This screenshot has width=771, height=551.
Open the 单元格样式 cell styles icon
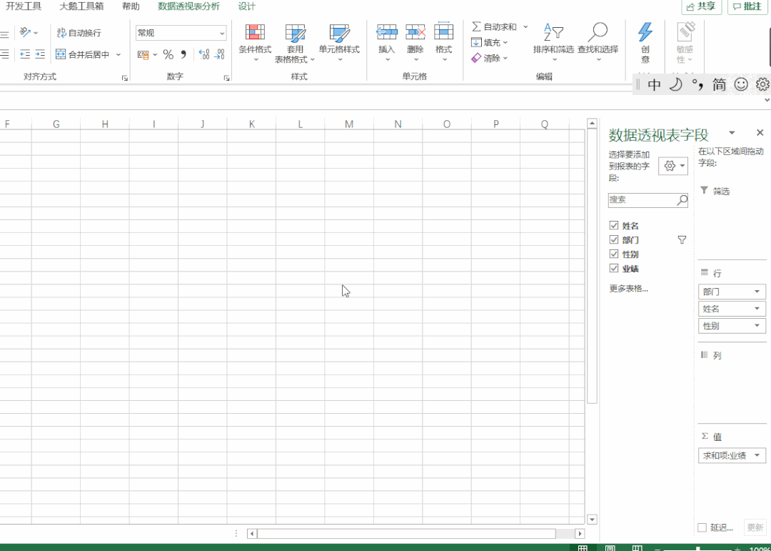[x=339, y=32]
